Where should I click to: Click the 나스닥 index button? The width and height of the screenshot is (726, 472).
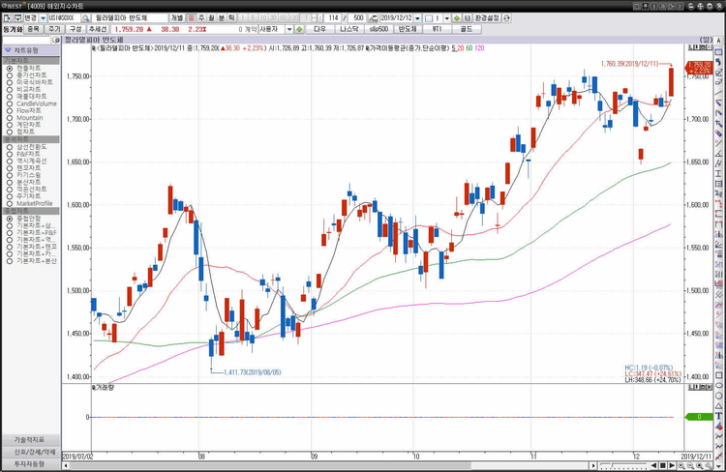(x=349, y=29)
